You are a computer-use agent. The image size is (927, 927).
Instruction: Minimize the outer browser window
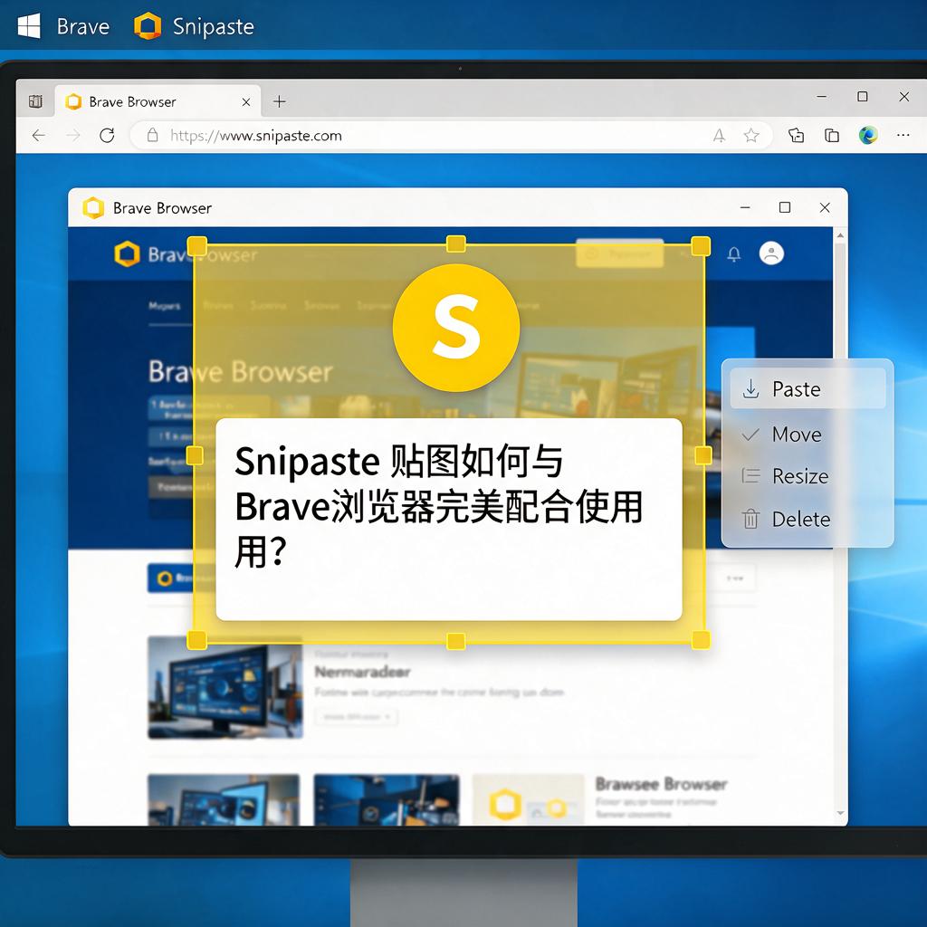(822, 96)
